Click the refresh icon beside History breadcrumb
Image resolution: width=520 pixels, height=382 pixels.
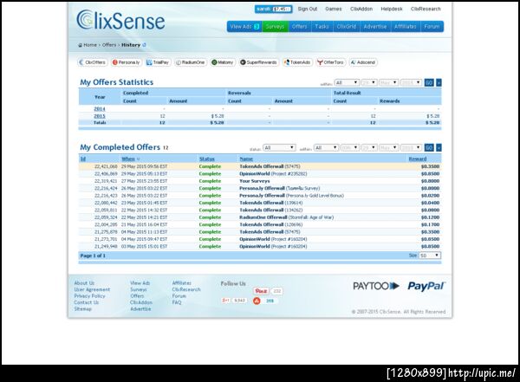(x=144, y=45)
